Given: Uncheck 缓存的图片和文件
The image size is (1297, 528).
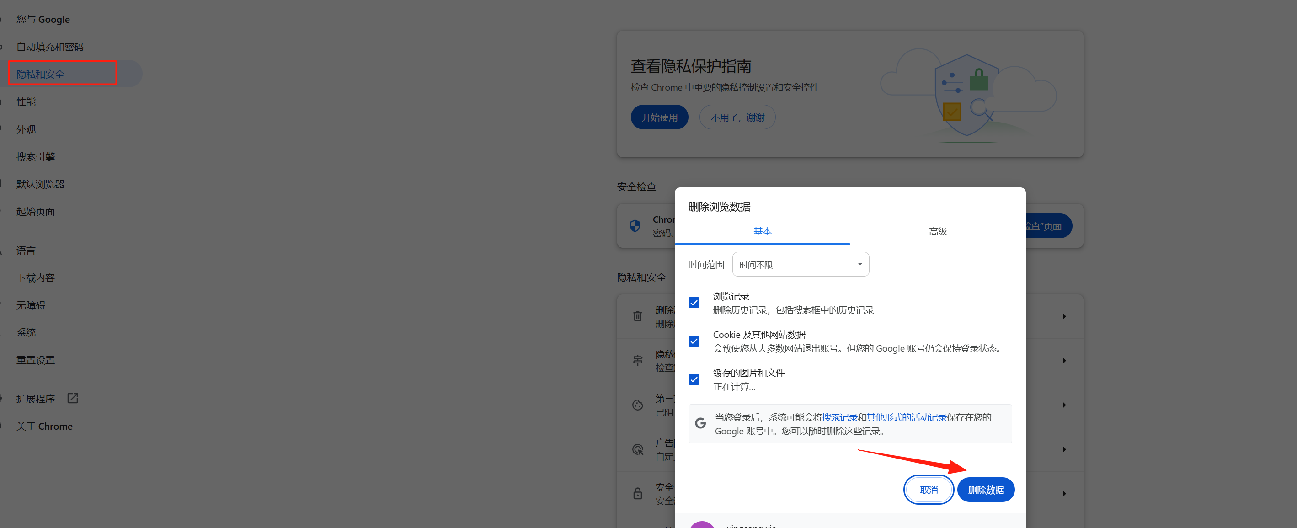Looking at the screenshot, I should tap(694, 379).
